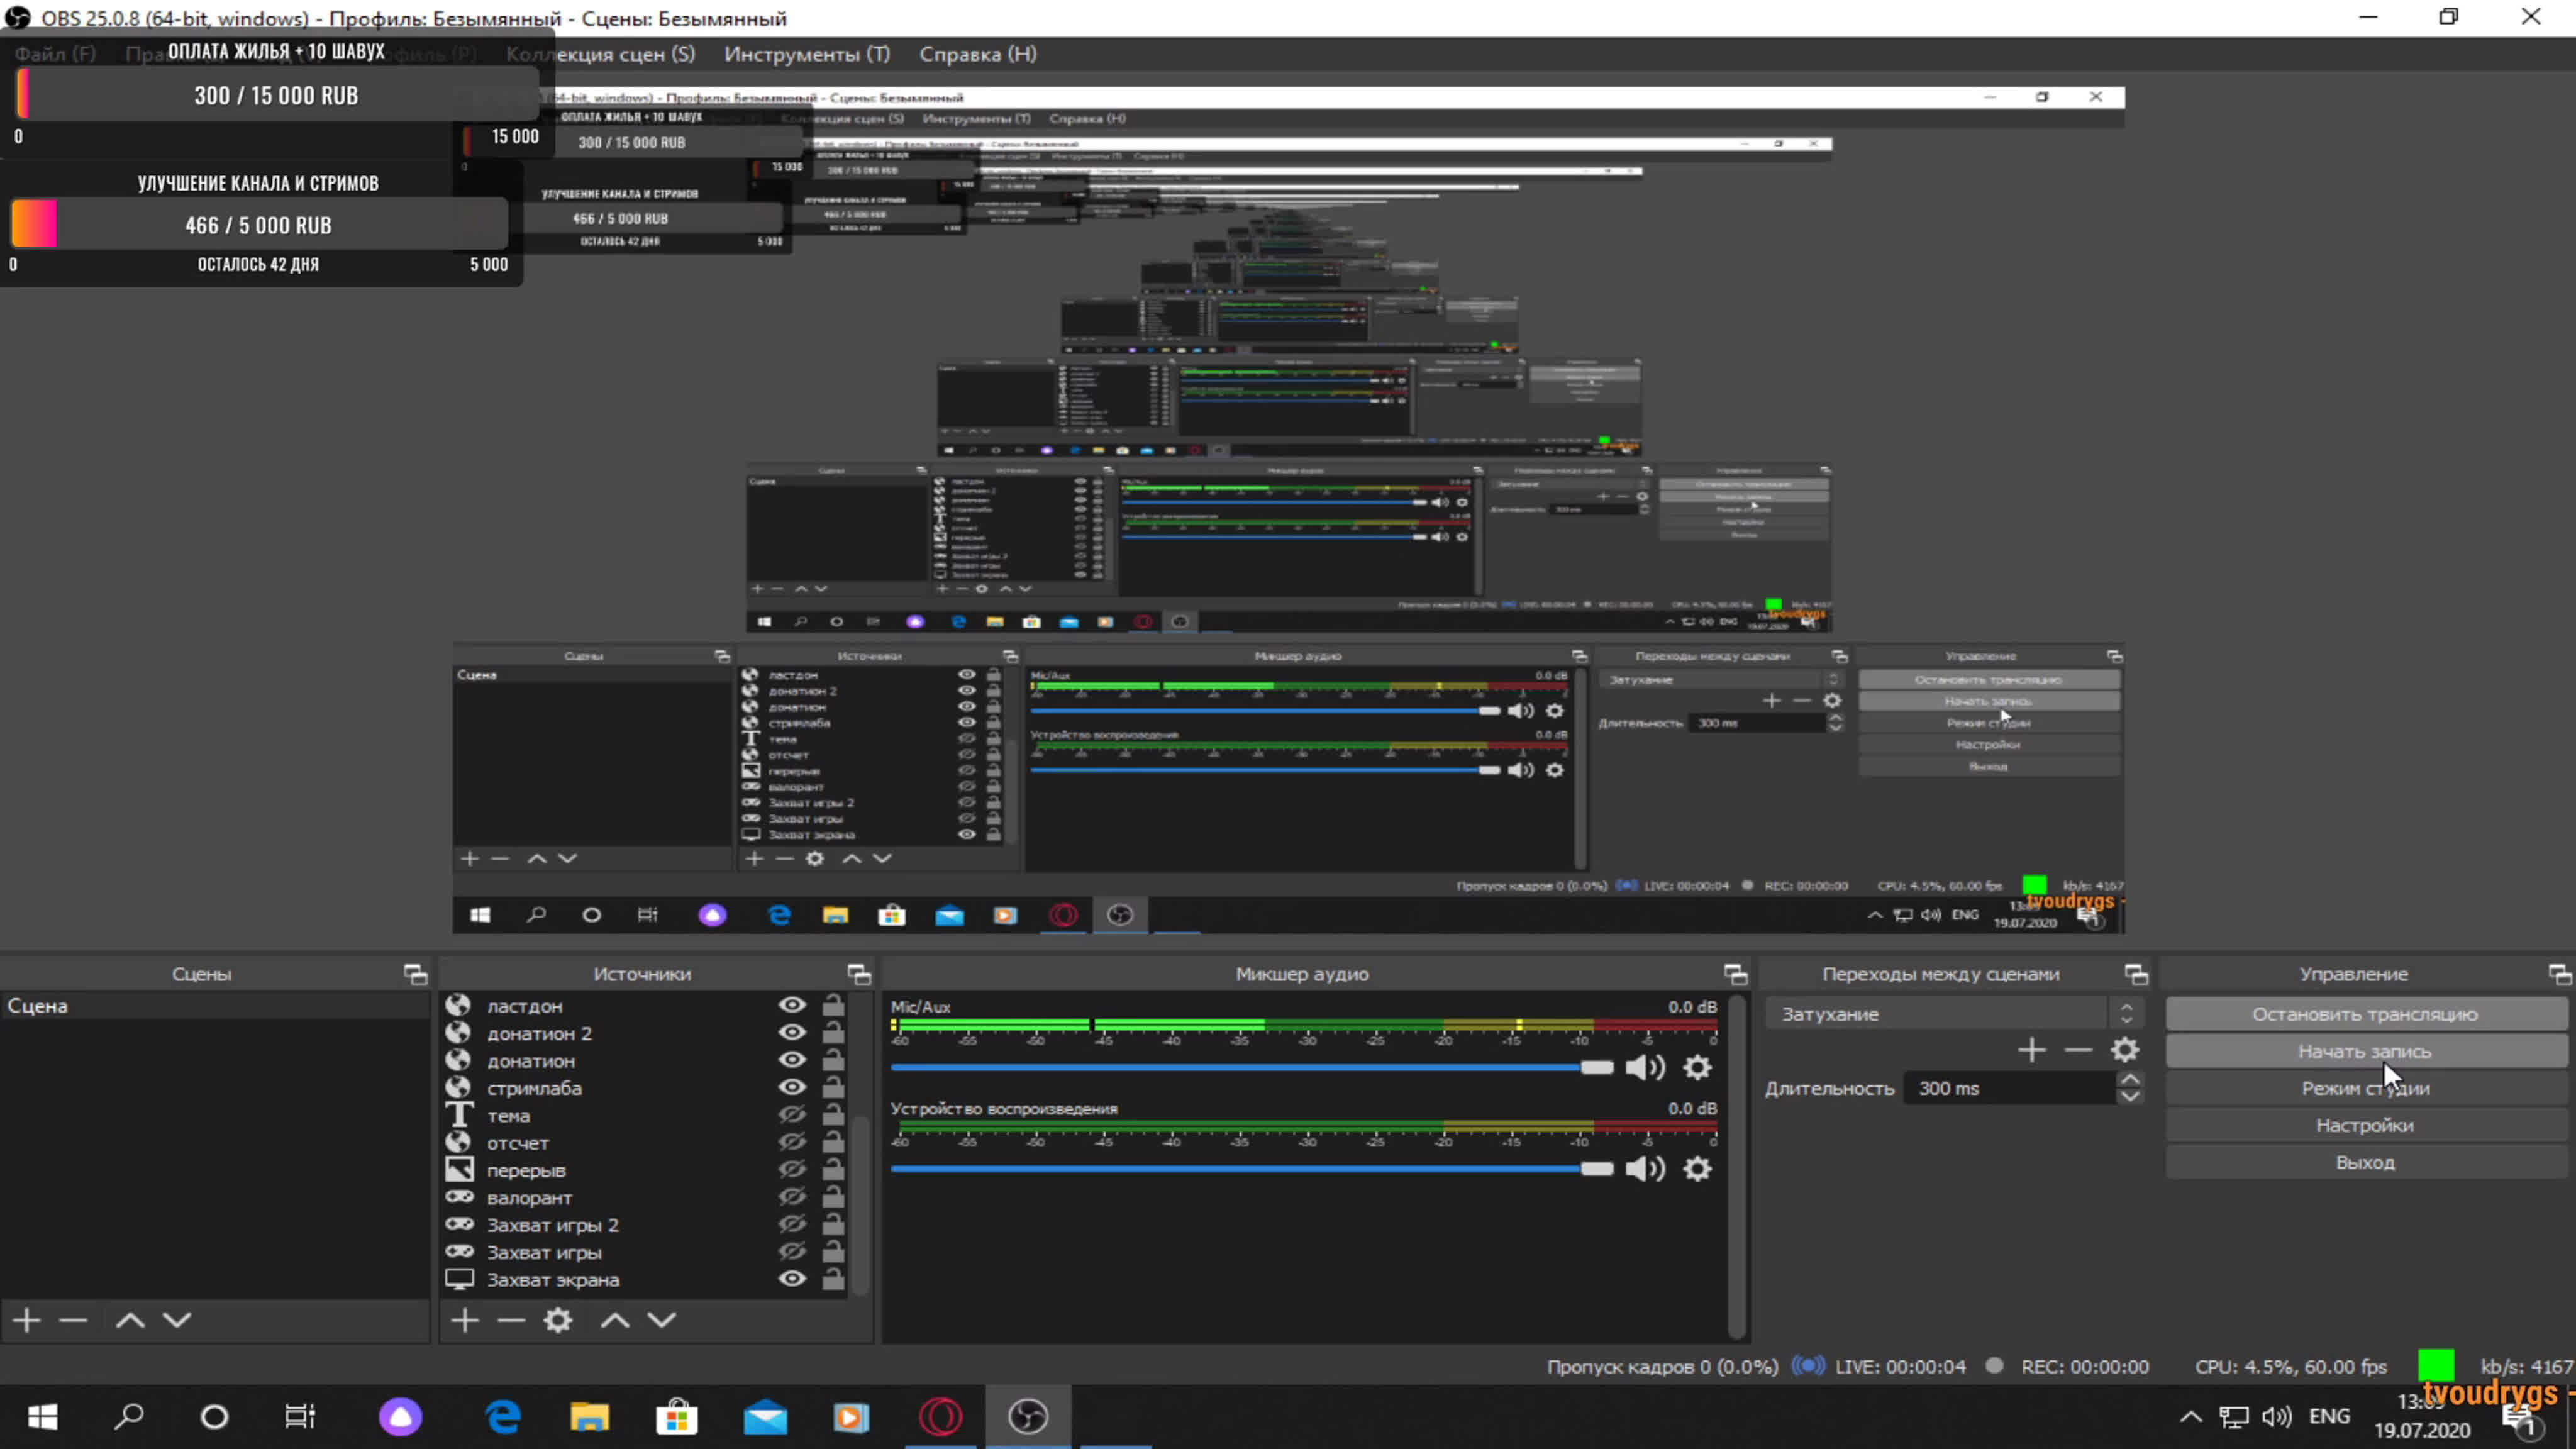Add a new source with the plus icon
2576x1449 pixels.
pos(464,1320)
